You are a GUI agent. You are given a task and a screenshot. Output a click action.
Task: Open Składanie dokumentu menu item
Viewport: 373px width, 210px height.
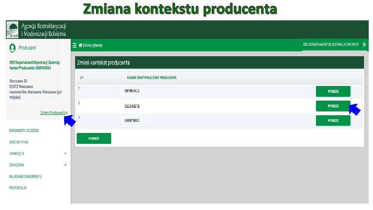tap(25, 177)
